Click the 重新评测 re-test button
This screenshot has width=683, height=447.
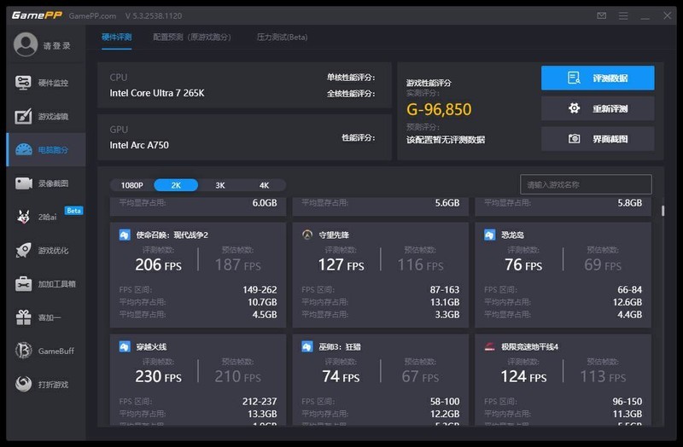click(598, 108)
